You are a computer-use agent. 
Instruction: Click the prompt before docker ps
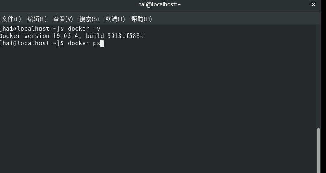(x=31, y=43)
